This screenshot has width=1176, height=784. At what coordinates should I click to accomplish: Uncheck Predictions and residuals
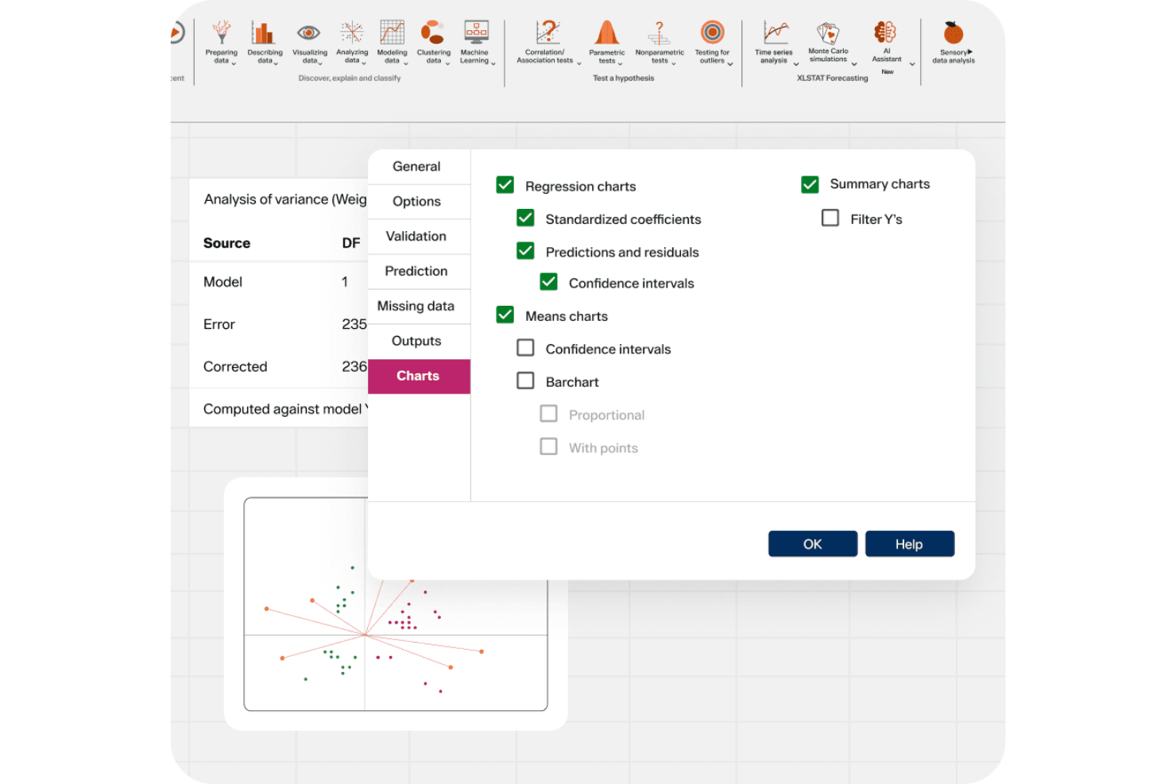coord(525,251)
